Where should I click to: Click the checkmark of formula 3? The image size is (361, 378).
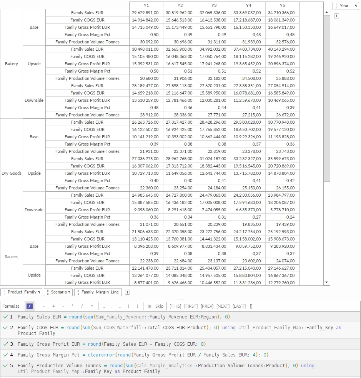click(5, 344)
